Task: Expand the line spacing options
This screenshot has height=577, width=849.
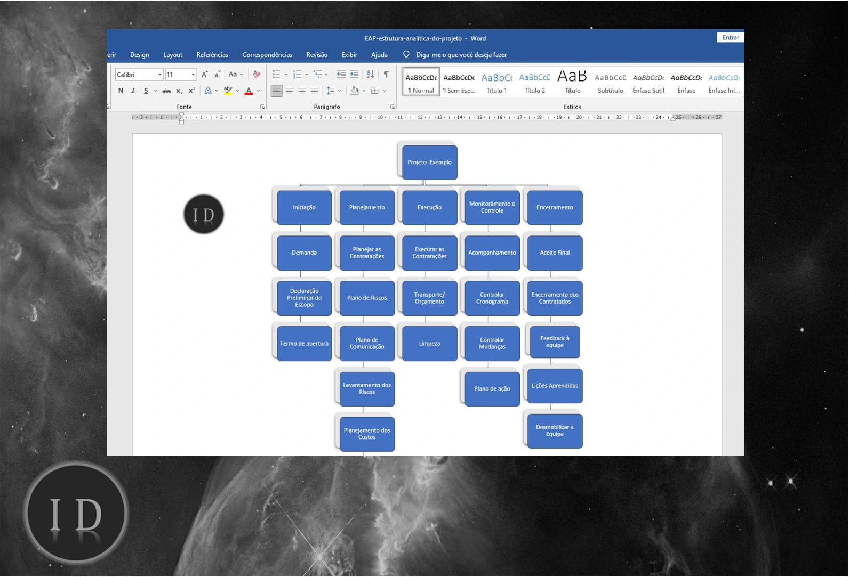Action: click(339, 91)
